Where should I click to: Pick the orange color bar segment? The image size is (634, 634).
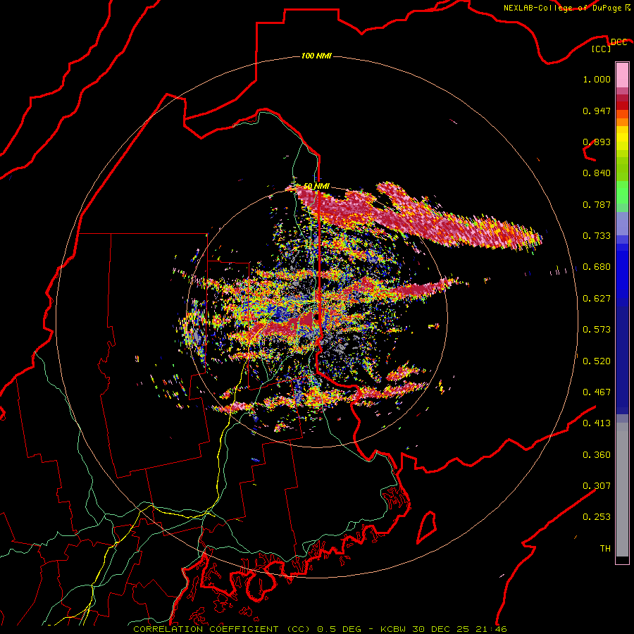click(x=622, y=122)
